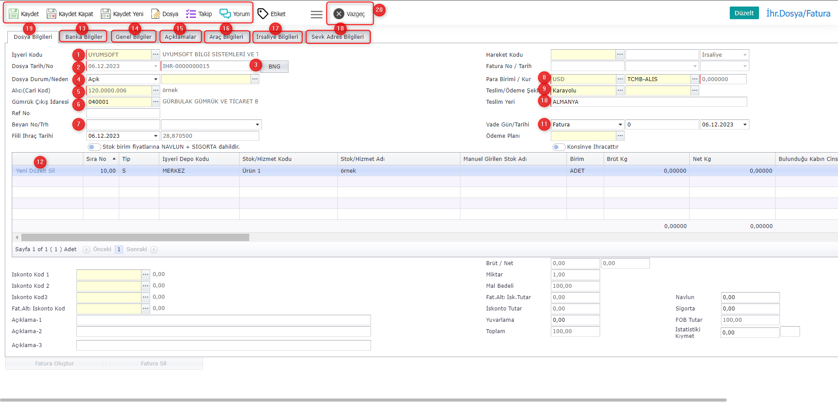
Task: Click Fatura Oluştur button
Action: click(x=55, y=364)
